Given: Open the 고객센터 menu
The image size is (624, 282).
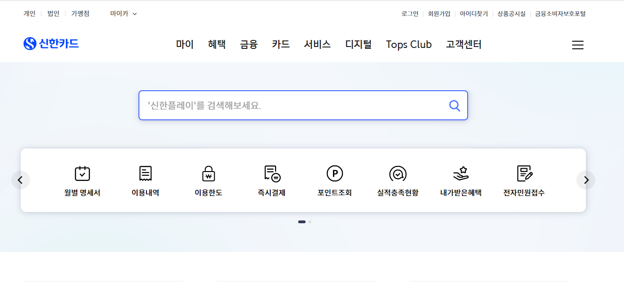Looking at the screenshot, I should coord(464,45).
